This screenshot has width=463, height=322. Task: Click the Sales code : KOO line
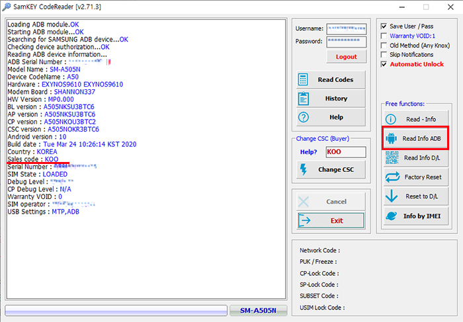33,159
